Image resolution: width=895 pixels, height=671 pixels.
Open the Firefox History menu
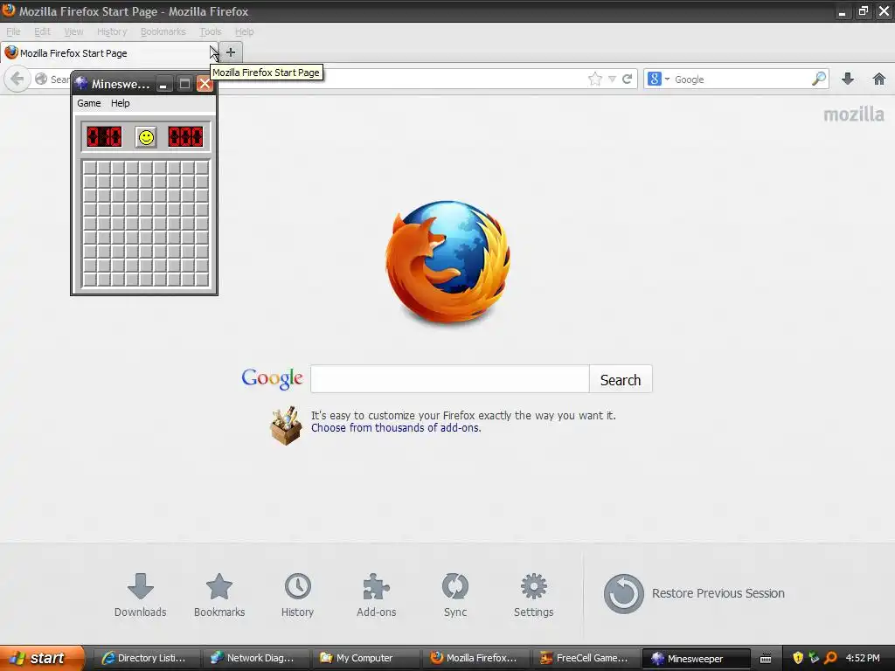point(112,31)
